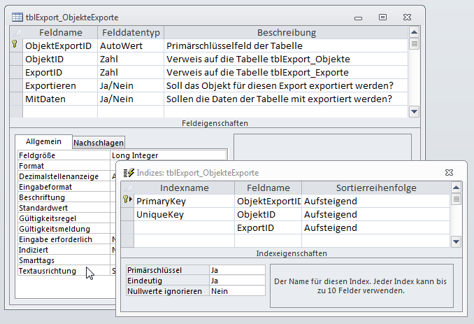This screenshot has width=474, height=324.
Task: Open Ja/Nein data type of Exportieren
Action: coord(131,85)
